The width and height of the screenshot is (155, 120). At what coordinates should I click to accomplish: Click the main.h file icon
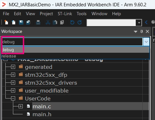coord(28,114)
